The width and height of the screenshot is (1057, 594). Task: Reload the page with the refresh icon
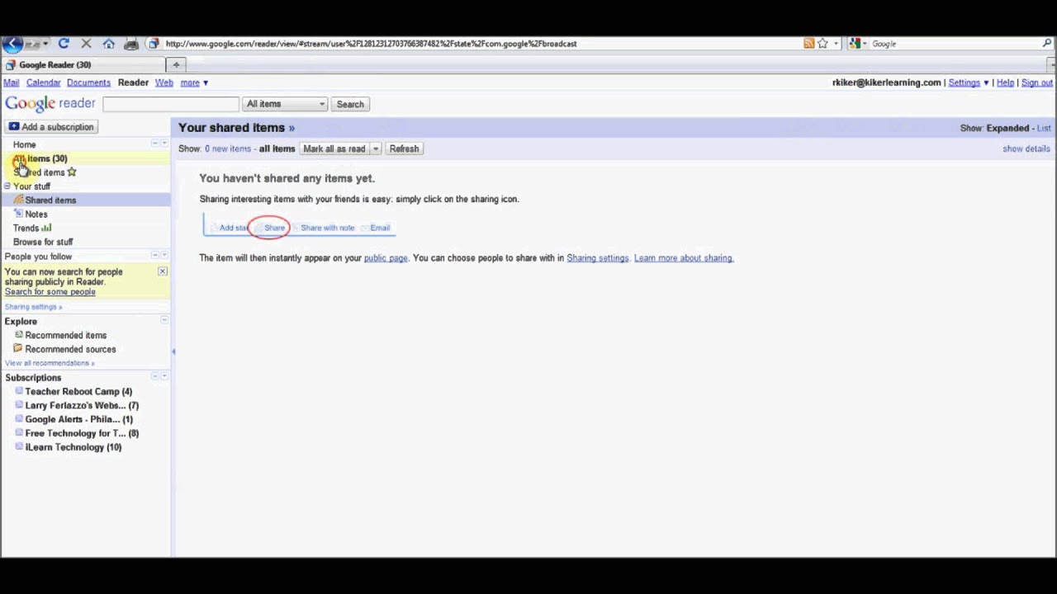coord(64,44)
